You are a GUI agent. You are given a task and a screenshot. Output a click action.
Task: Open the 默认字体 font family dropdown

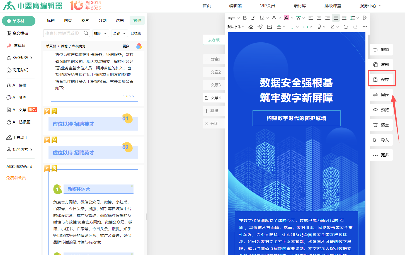pyautogui.click(x=236, y=27)
